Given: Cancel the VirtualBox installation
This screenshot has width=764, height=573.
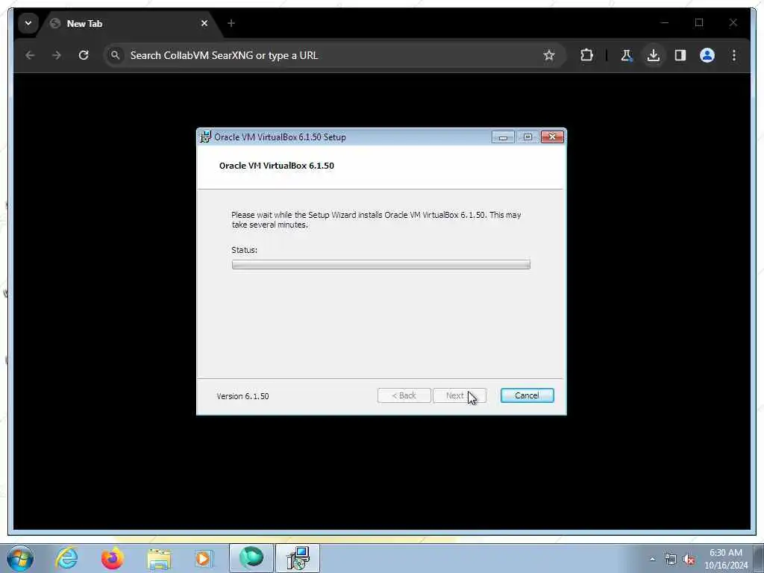Looking at the screenshot, I should point(527,395).
